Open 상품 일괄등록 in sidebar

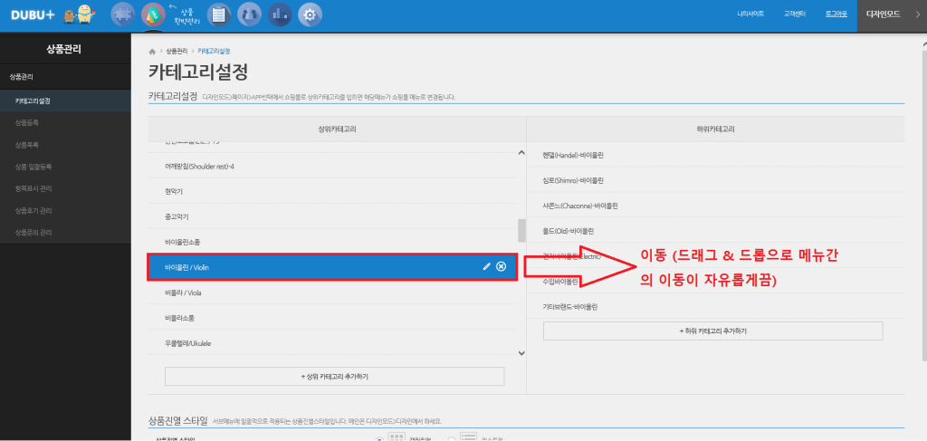pyautogui.click(x=65, y=167)
